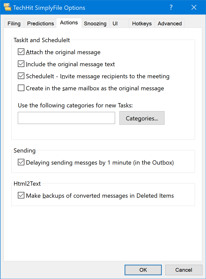This screenshot has height=279, width=206.
Task: Close the Options dialog with X
Action: tap(194, 7)
